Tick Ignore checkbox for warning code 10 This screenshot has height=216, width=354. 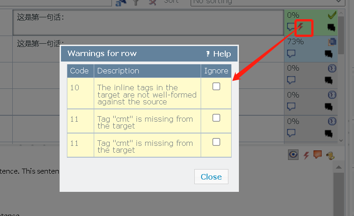point(216,87)
